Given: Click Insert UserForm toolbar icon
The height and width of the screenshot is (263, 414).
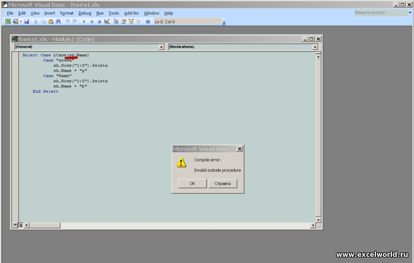Looking at the screenshot, I should (x=15, y=22).
